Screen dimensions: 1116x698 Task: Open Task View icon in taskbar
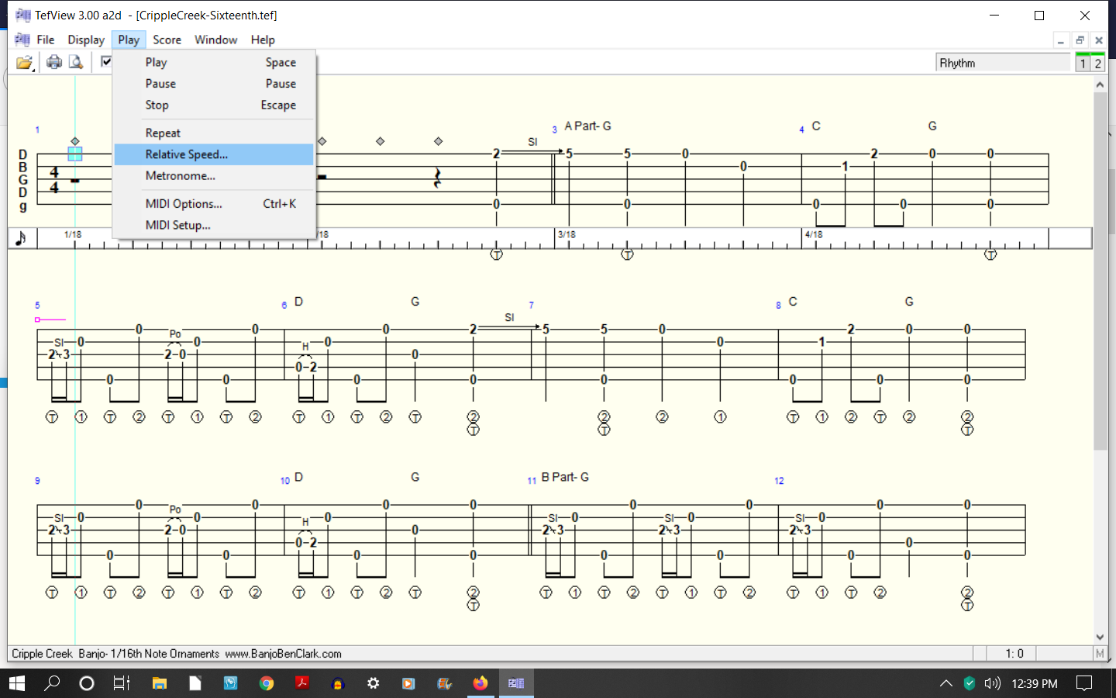[x=122, y=683]
